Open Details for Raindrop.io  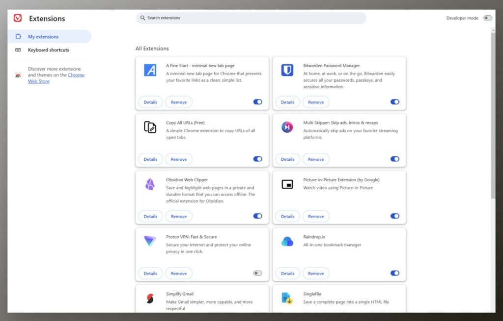(287, 273)
